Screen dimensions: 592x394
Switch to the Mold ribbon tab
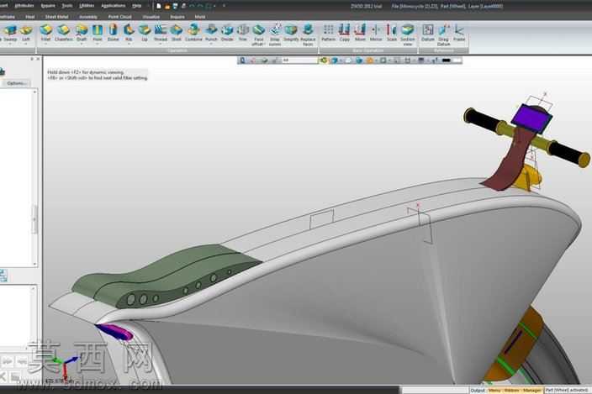click(x=200, y=17)
